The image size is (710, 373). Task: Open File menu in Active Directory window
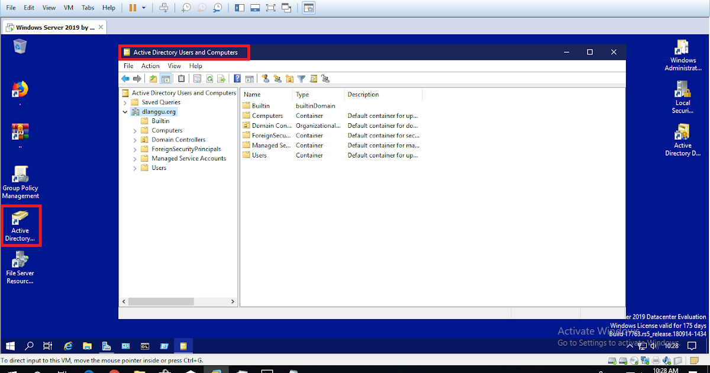tap(128, 66)
